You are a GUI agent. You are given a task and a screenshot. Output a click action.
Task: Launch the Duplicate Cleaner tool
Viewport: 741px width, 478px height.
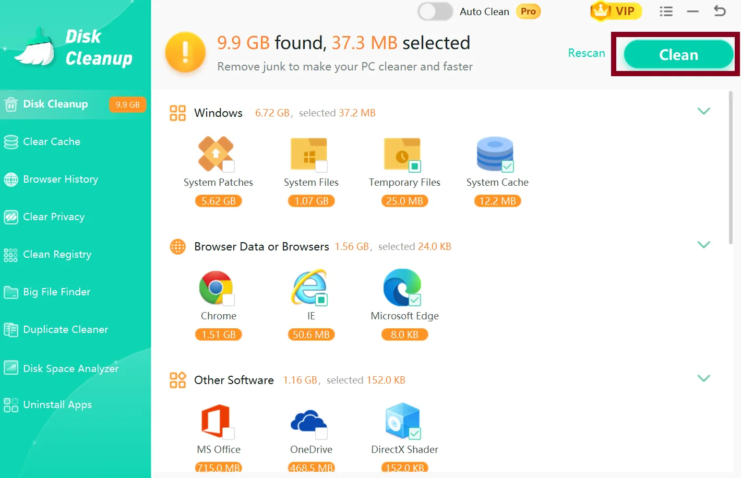[x=65, y=329]
